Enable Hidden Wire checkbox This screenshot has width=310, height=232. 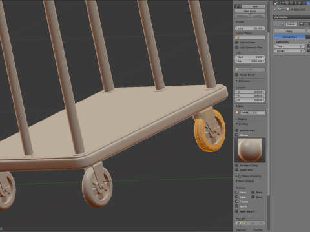pos(237,170)
